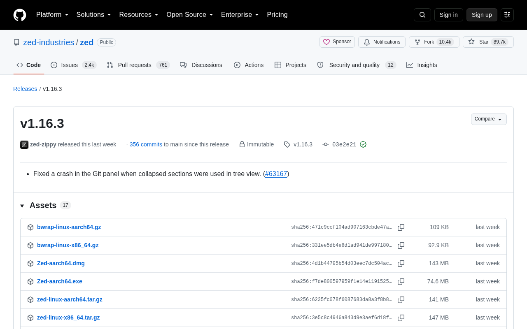Switch to the Insights tab
Image resolution: width=527 pixels, height=329 pixels.
tap(422, 65)
